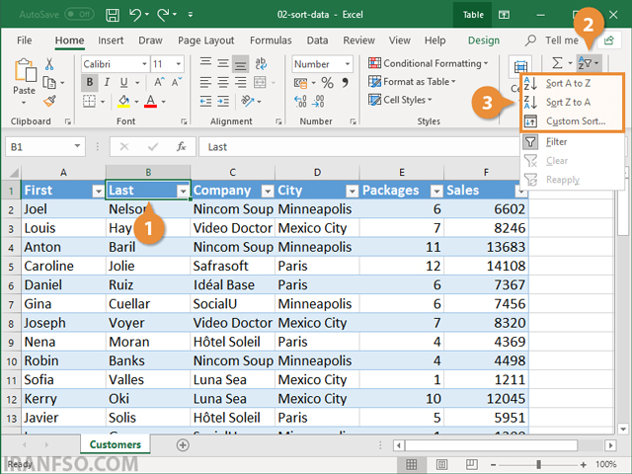Decrease font size
The image size is (632, 474).
tap(177, 82)
